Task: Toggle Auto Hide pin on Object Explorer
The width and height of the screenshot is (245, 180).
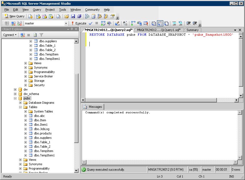Action: tap(72, 29)
